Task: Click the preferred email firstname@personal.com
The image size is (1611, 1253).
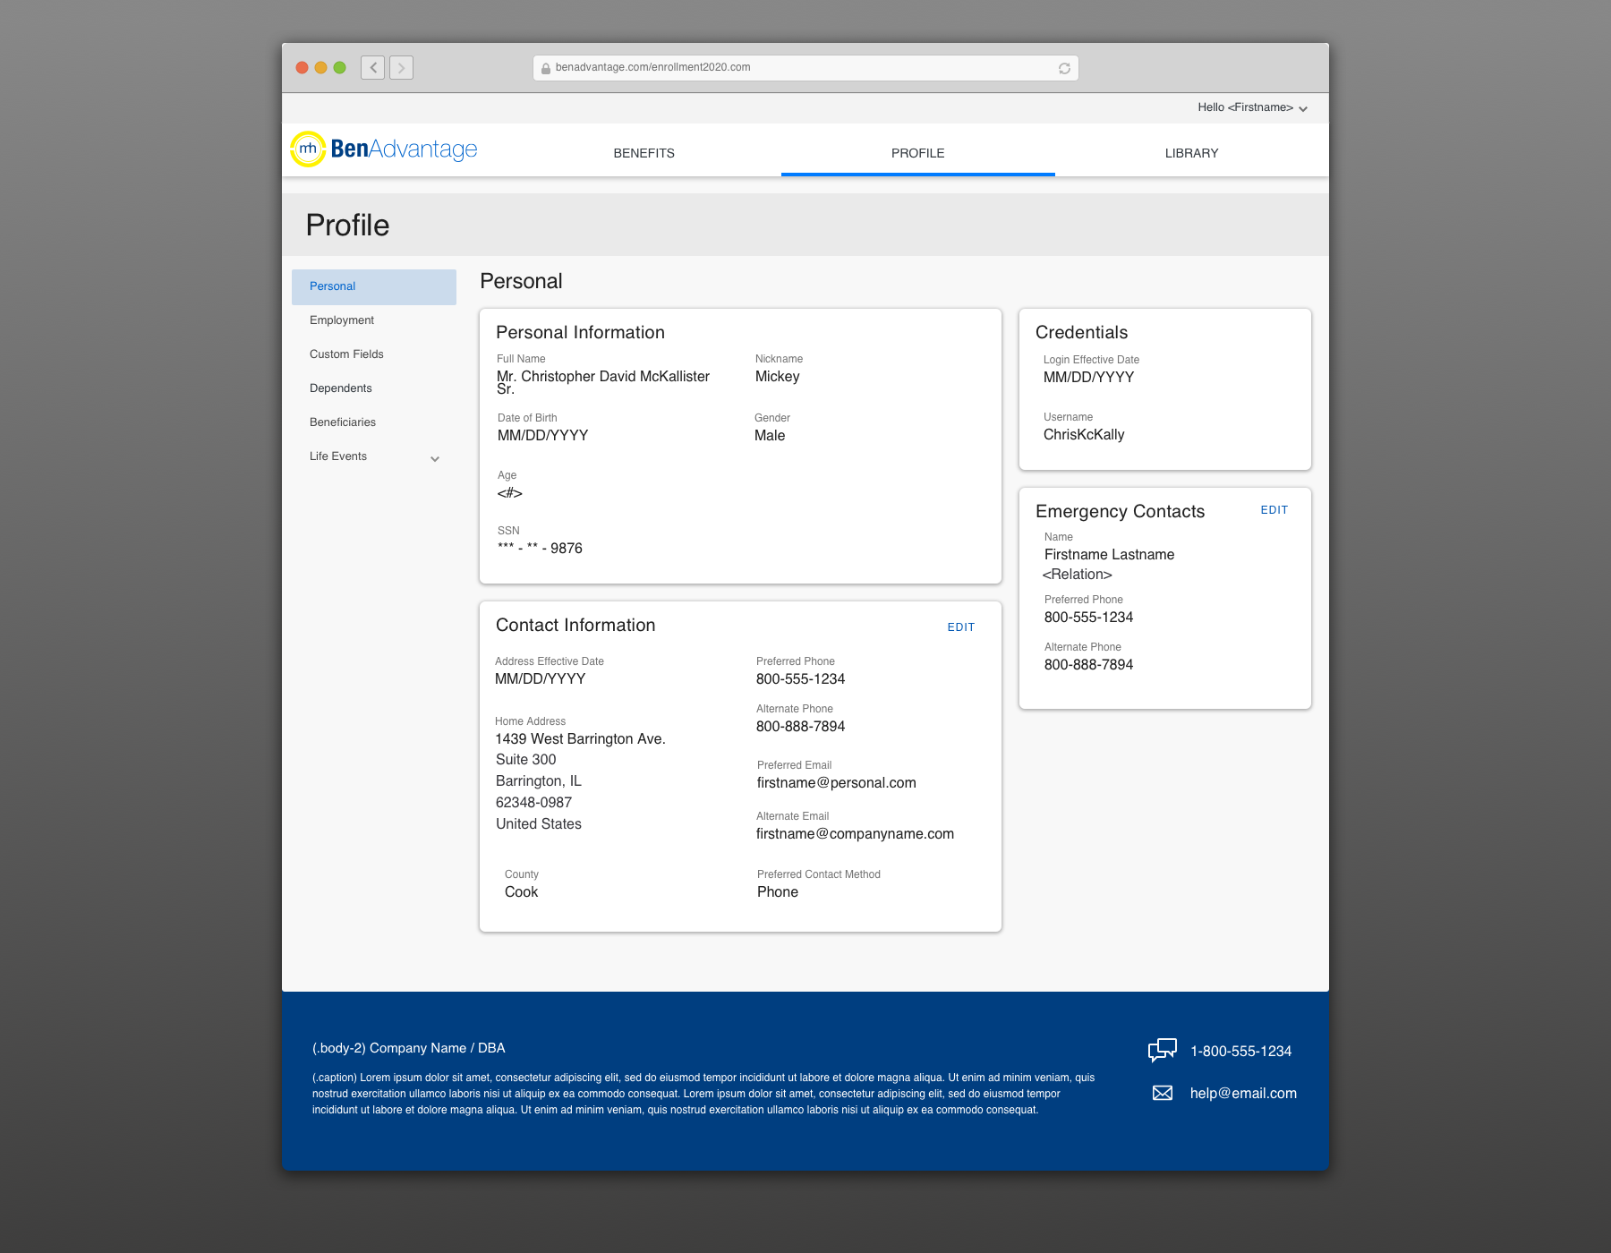Action: 837,783
